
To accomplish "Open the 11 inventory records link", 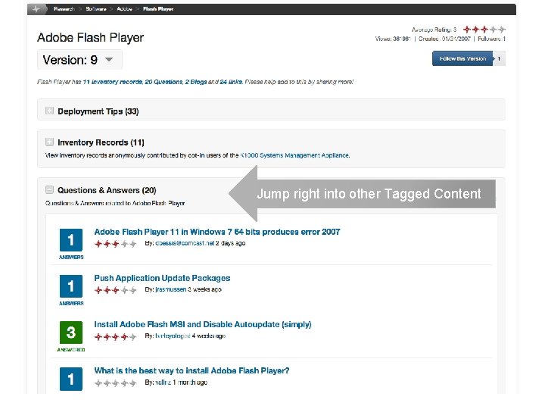I will [x=113, y=82].
